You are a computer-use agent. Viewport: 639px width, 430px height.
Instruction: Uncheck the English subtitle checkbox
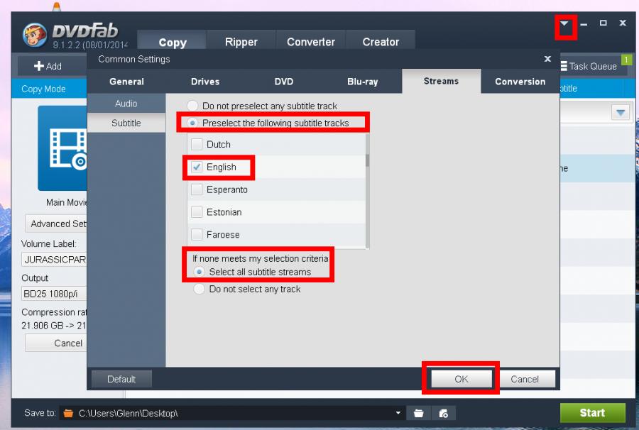pyautogui.click(x=197, y=167)
